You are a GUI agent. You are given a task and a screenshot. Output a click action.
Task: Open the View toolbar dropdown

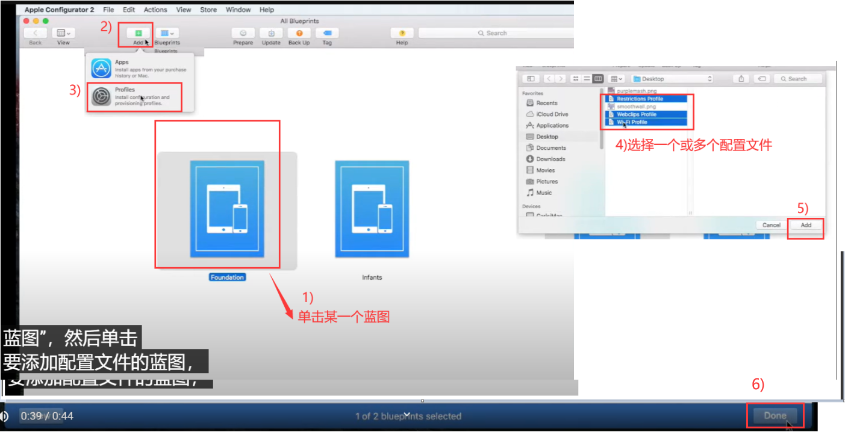(x=63, y=33)
